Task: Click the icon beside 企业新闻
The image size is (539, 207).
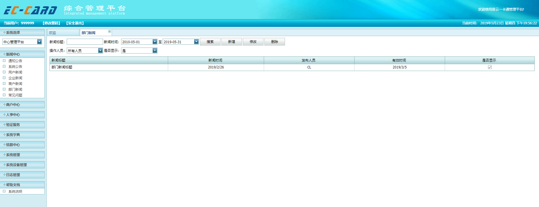Action: point(4,78)
